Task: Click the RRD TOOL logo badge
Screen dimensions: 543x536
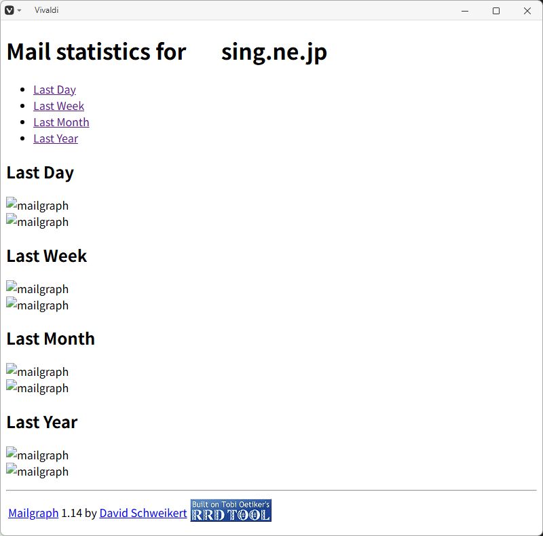Action: (231, 510)
